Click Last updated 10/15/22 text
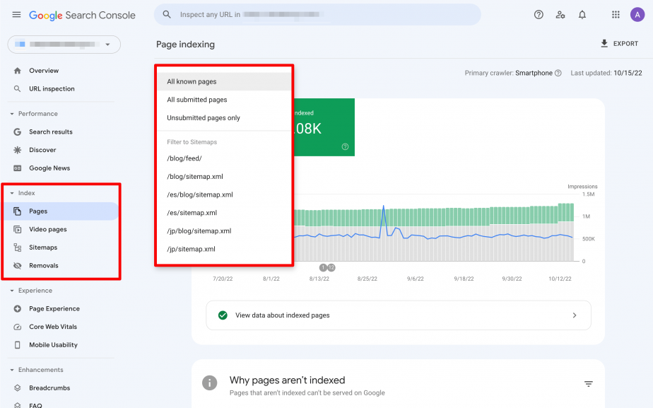 (x=606, y=73)
